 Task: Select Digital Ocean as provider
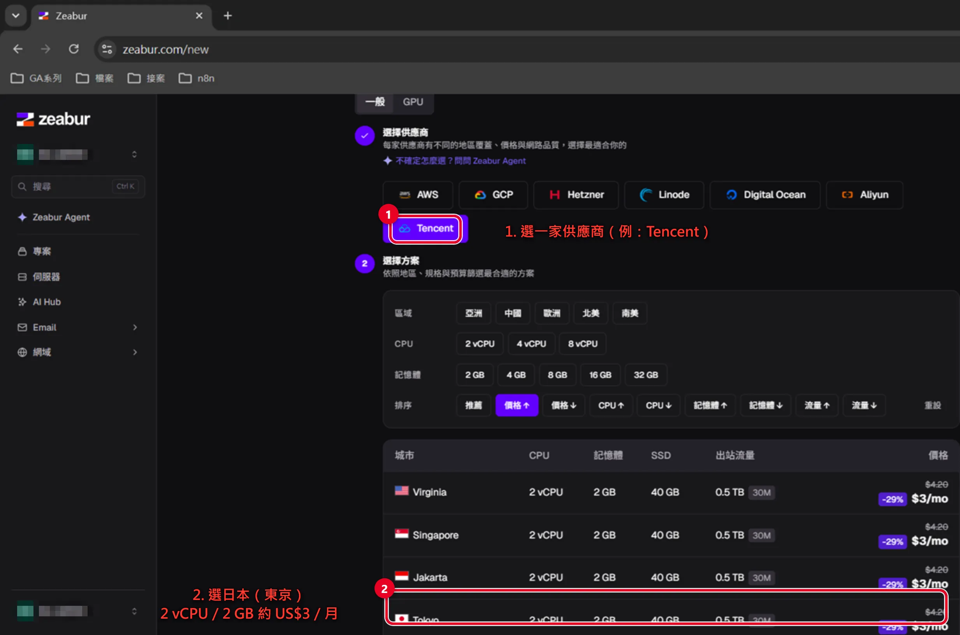765,195
